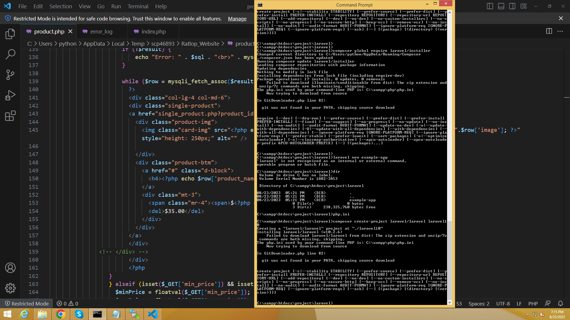Screen dimensions: 570x320
Task: Click Command Prompt vertical scrollbar thumb
Action: 449,260
